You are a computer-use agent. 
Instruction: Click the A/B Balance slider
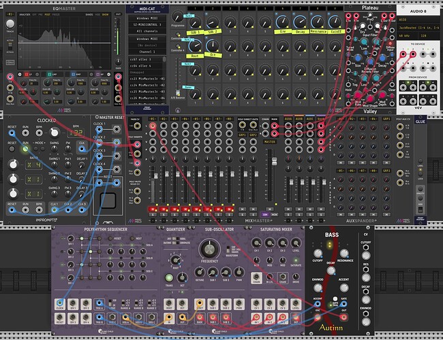(x=178, y=92)
